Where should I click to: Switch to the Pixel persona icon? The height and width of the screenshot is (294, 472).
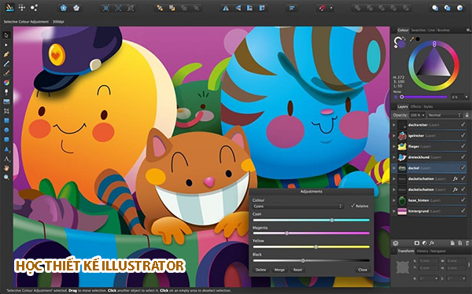[22, 8]
